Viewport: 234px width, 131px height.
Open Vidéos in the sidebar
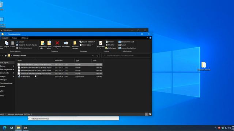pyautogui.click(x=3, y=87)
